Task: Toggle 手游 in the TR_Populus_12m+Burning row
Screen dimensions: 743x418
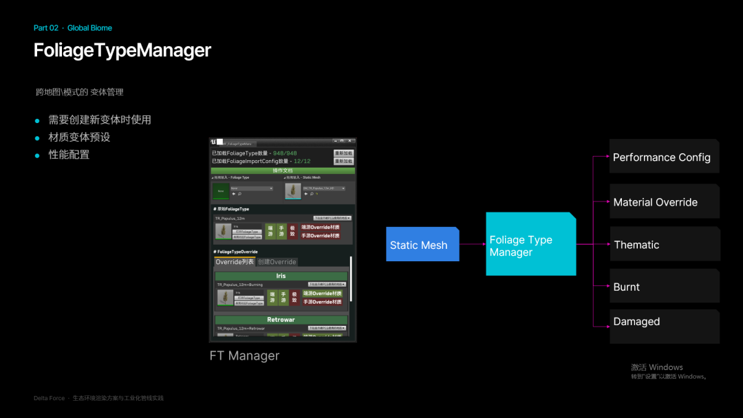Action: point(283,297)
